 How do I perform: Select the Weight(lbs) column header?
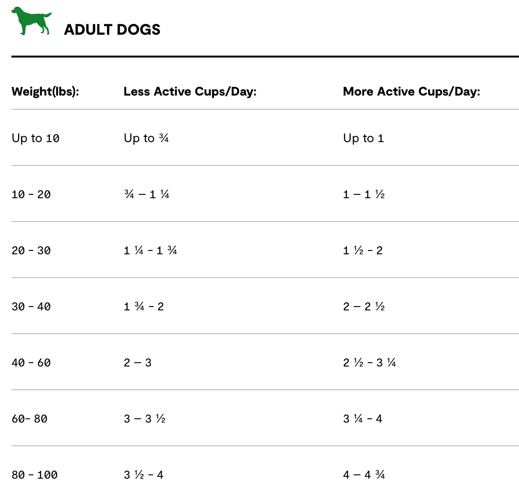pos(45,91)
